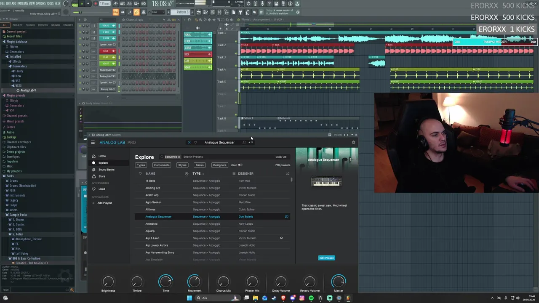Mute the VOKAL channel in channel rack
The width and height of the screenshot is (539, 303).
80,26
